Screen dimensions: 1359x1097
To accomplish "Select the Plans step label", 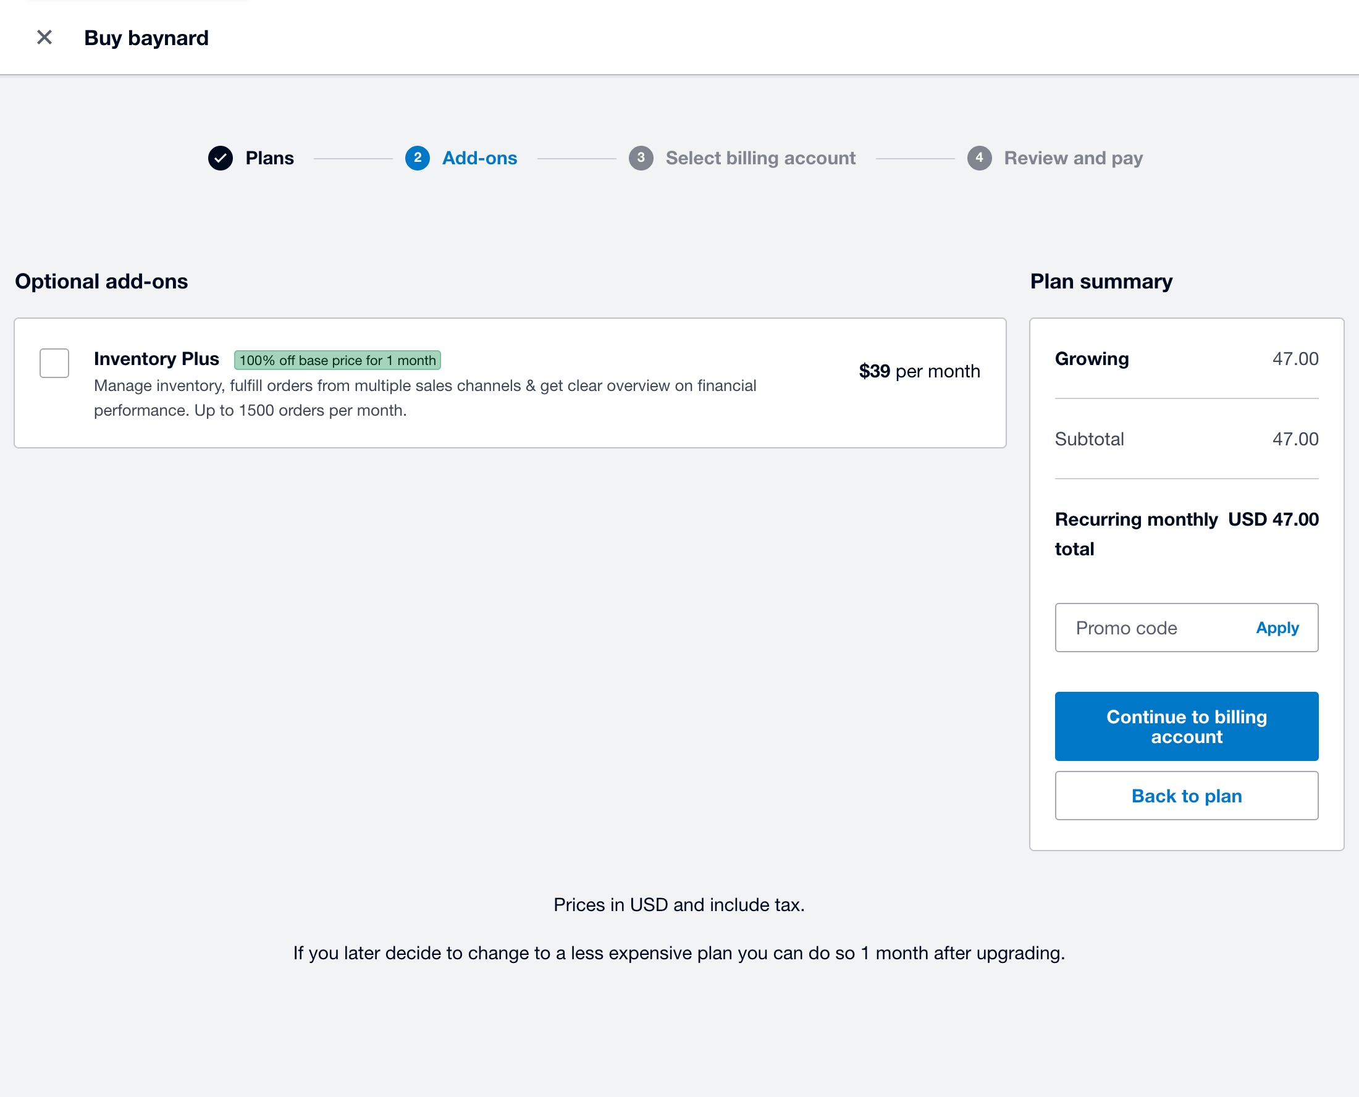I will [x=269, y=159].
